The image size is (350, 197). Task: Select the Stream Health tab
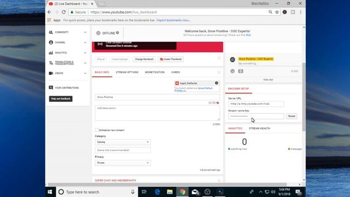(259, 129)
